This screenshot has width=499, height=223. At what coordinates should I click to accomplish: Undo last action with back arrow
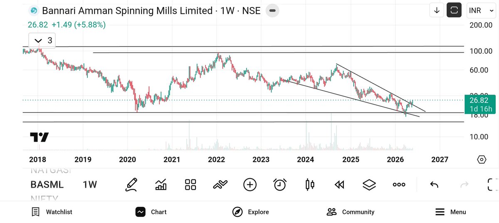point(434,184)
